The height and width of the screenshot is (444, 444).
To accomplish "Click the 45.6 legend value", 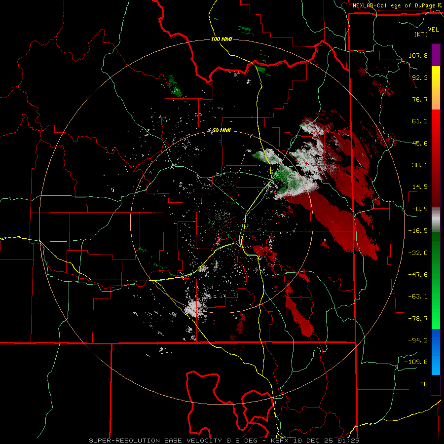I will pos(420,143).
